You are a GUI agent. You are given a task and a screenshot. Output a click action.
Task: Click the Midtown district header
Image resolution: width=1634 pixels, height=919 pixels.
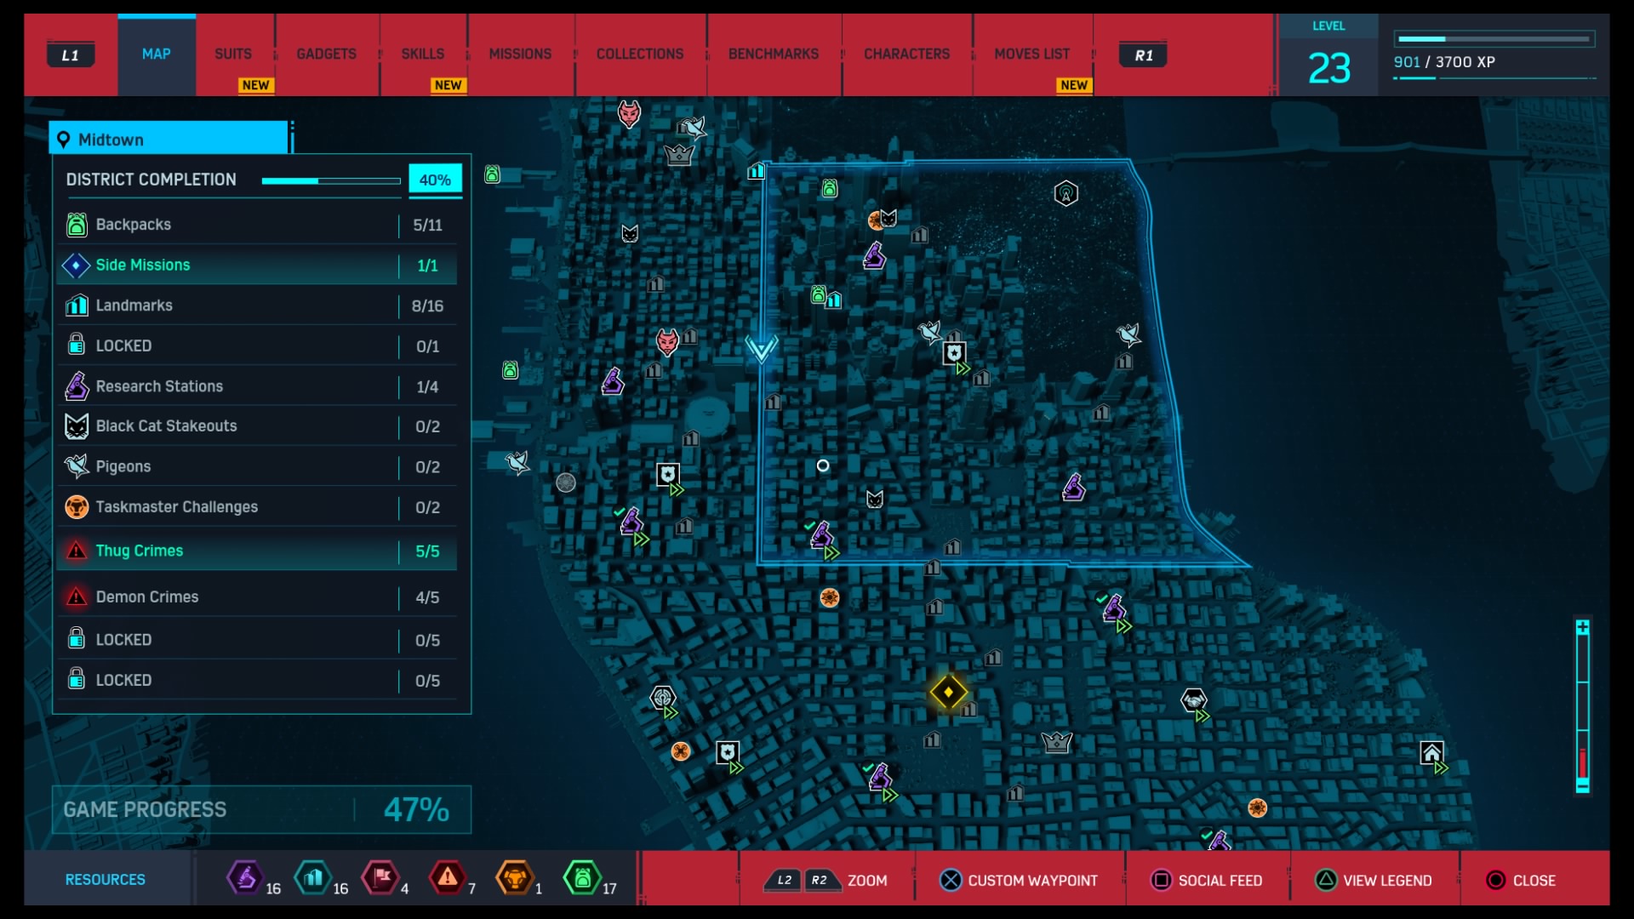pos(169,139)
